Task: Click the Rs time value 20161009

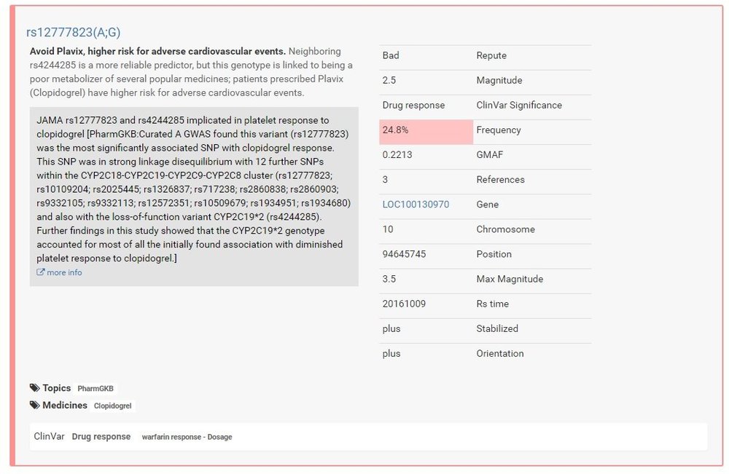Action: tap(404, 304)
